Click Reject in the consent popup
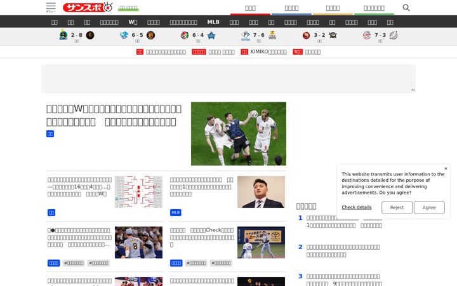The height and width of the screenshot is (286, 457). [x=397, y=207]
